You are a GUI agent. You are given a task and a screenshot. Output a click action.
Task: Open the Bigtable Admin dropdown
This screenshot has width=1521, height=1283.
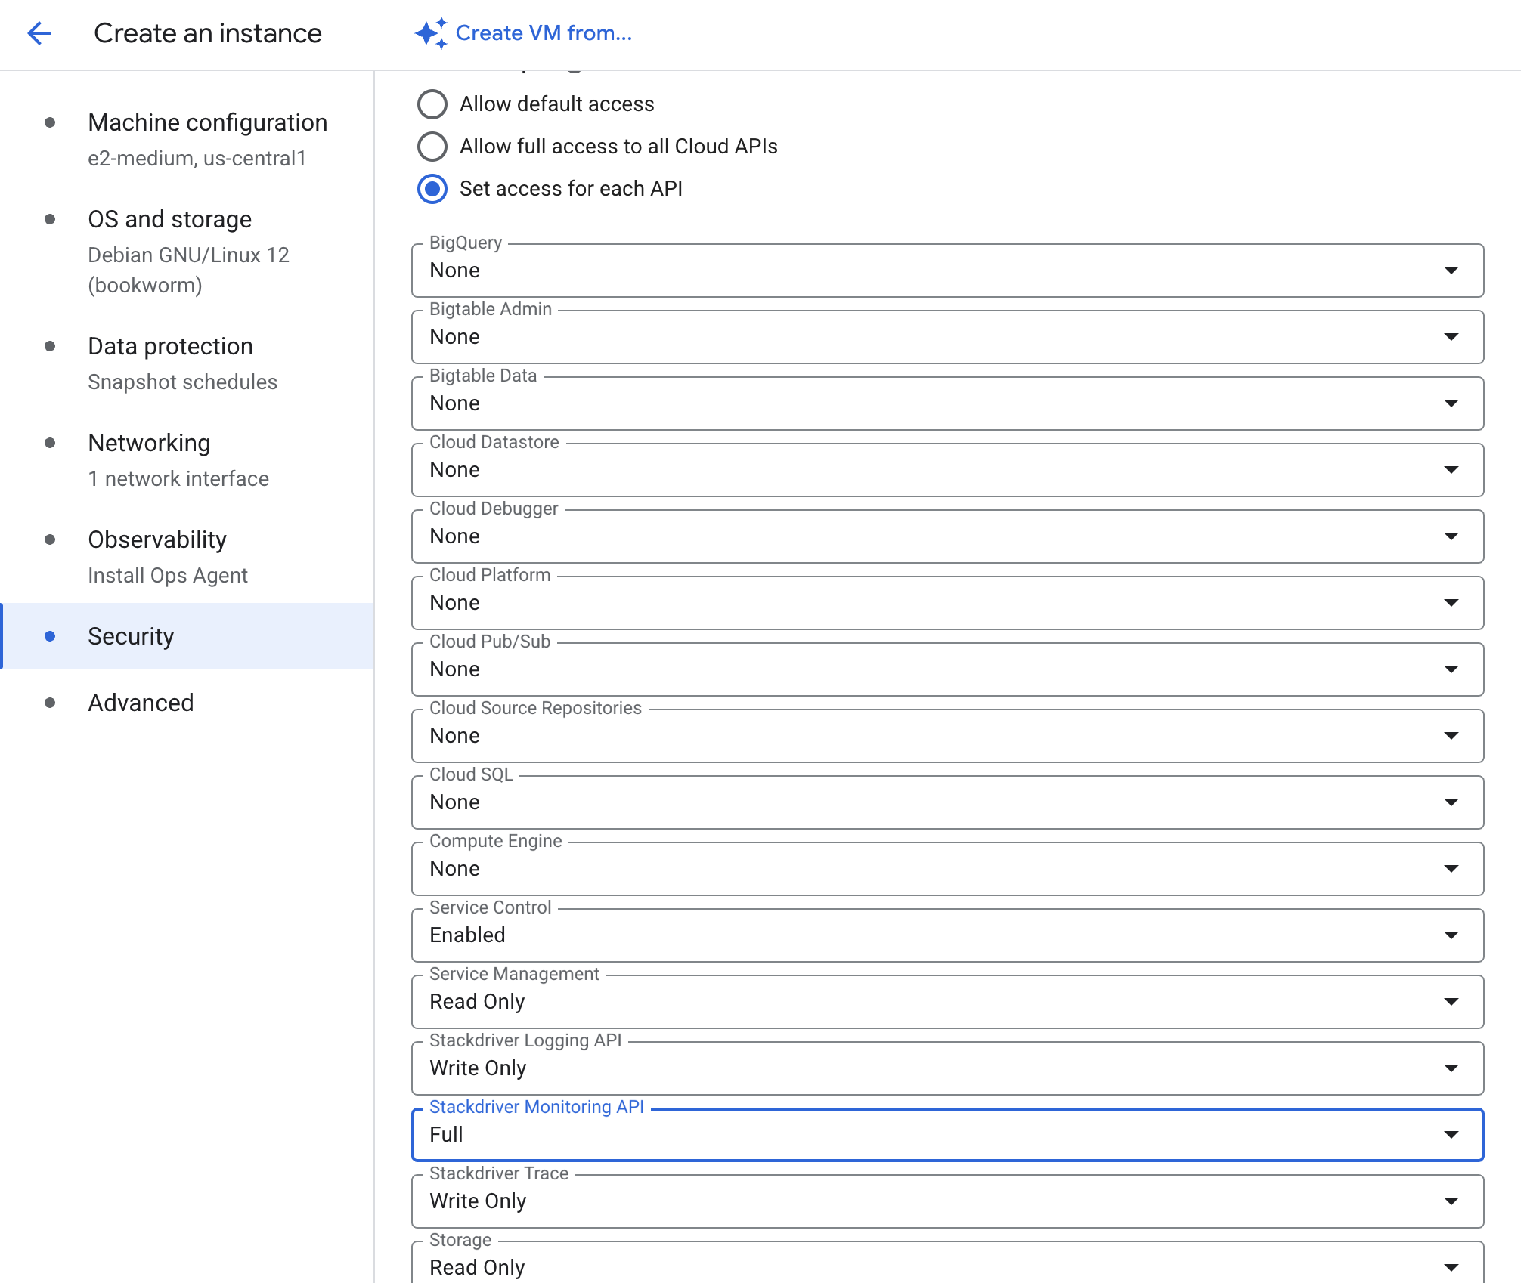pos(947,337)
